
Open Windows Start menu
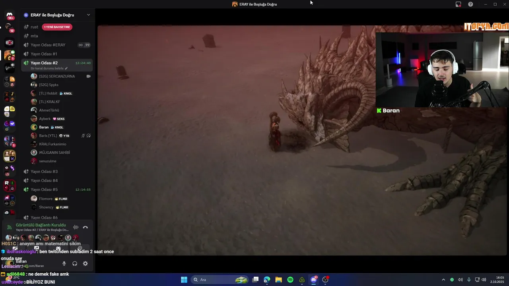pos(184,280)
